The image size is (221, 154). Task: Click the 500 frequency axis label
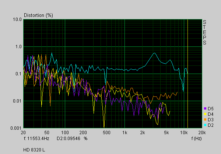tap(106, 133)
